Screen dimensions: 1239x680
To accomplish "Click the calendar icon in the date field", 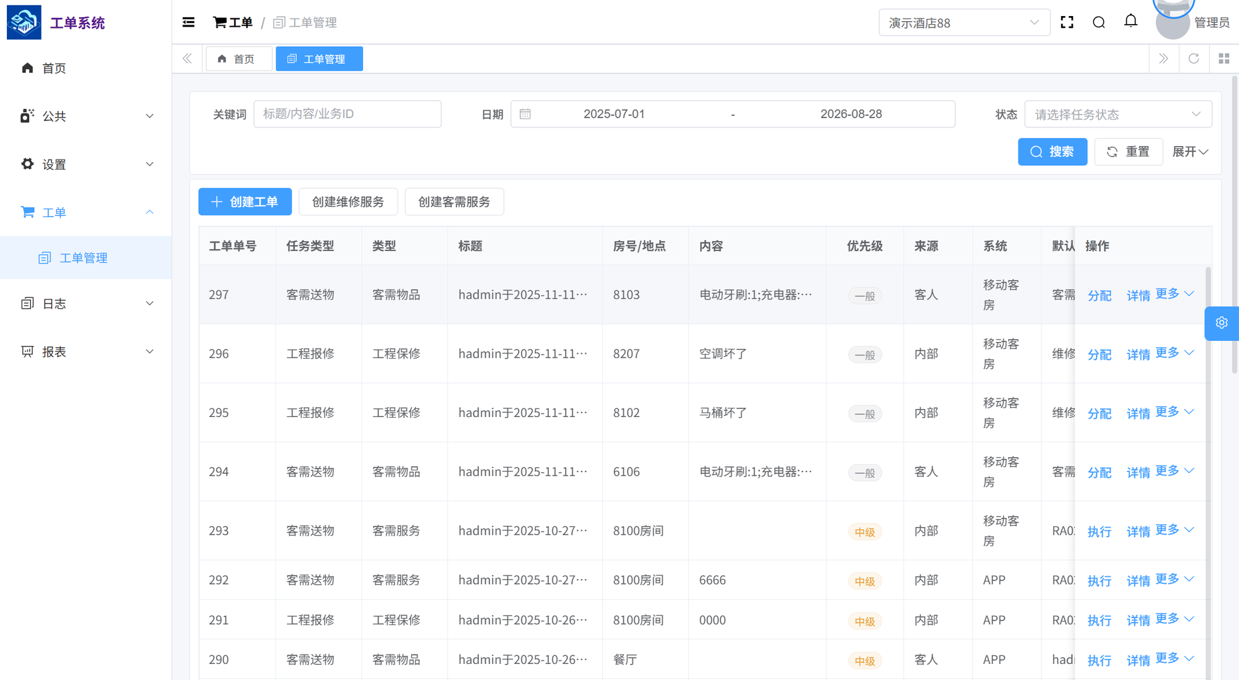I will point(525,114).
